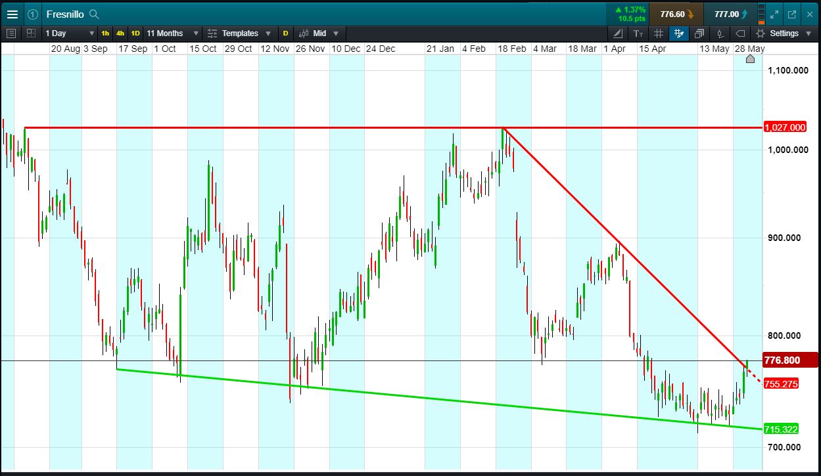Select the 755.275 red trendline label
This screenshot has height=476, width=821.
click(x=782, y=383)
